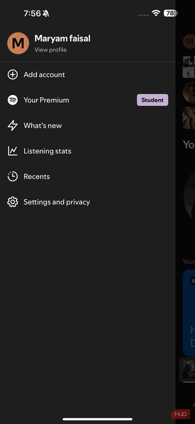Click the lightning bolt What's new icon
195x424 pixels.
pos(13,126)
